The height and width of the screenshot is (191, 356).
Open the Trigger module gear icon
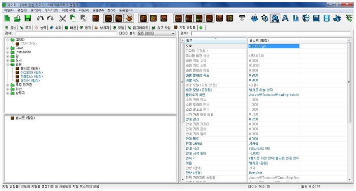point(265,18)
